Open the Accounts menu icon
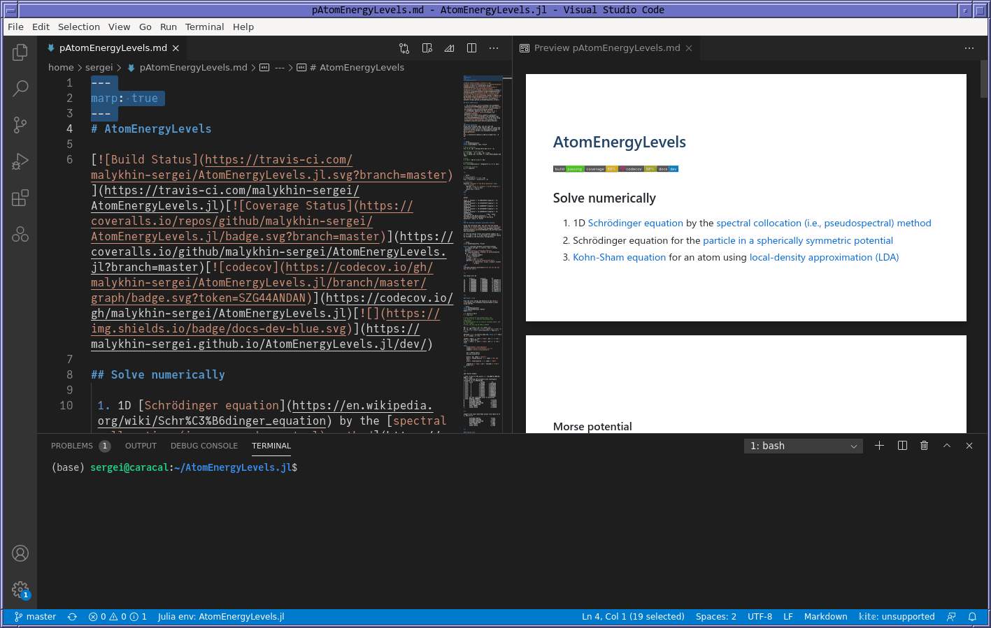991x628 pixels. click(x=20, y=553)
